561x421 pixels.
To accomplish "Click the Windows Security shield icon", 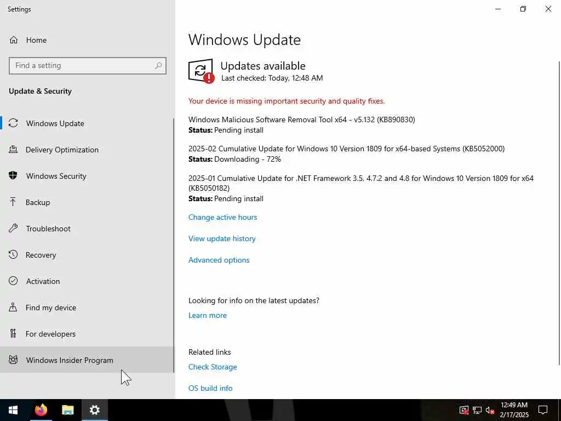I will pyautogui.click(x=13, y=176).
